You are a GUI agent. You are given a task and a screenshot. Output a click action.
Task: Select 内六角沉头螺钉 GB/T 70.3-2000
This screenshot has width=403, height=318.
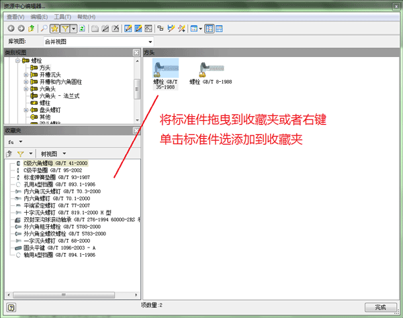tap(62, 191)
